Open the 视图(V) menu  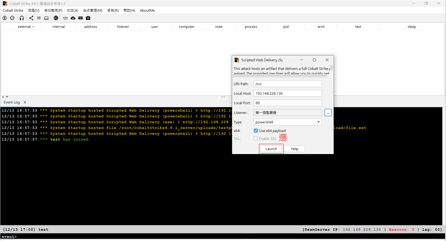point(34,10)
